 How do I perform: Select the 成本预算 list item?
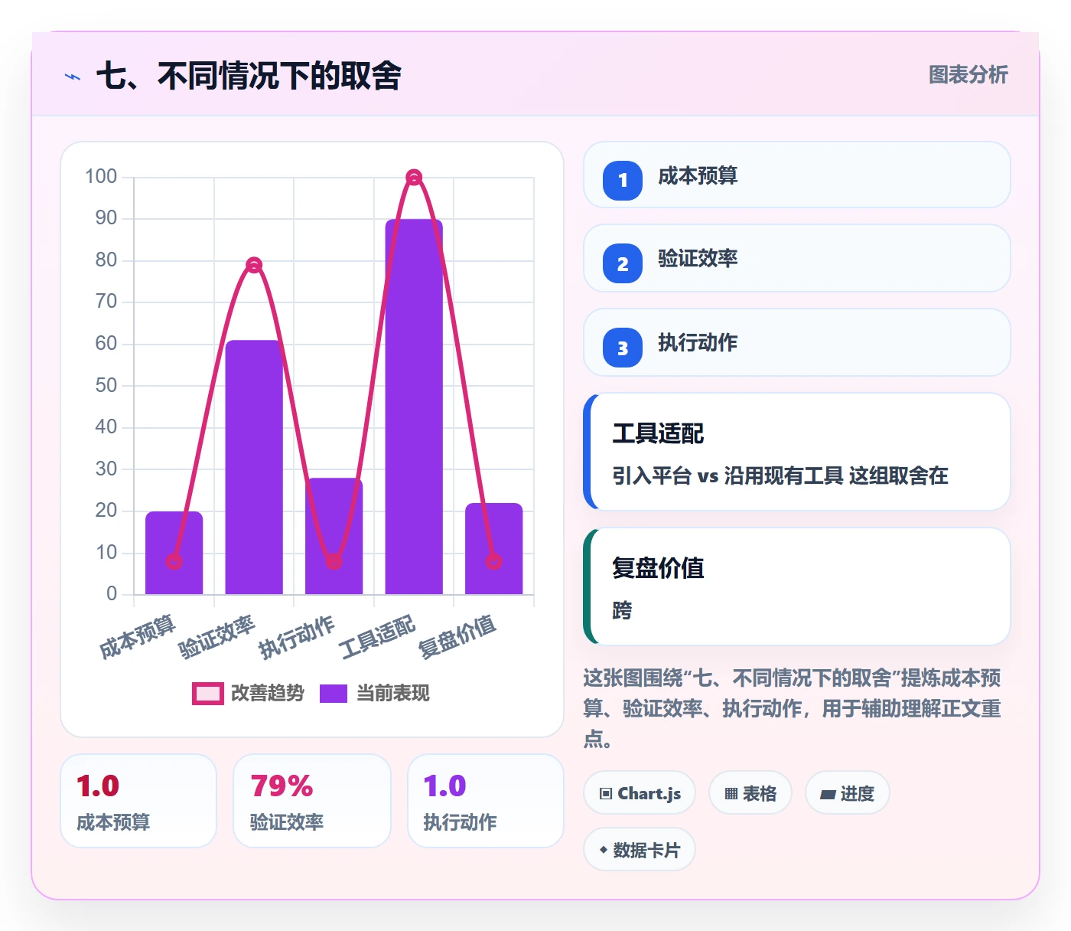click(797, 175)
